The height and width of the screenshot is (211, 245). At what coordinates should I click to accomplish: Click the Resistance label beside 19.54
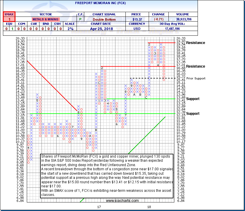(196, 43)
